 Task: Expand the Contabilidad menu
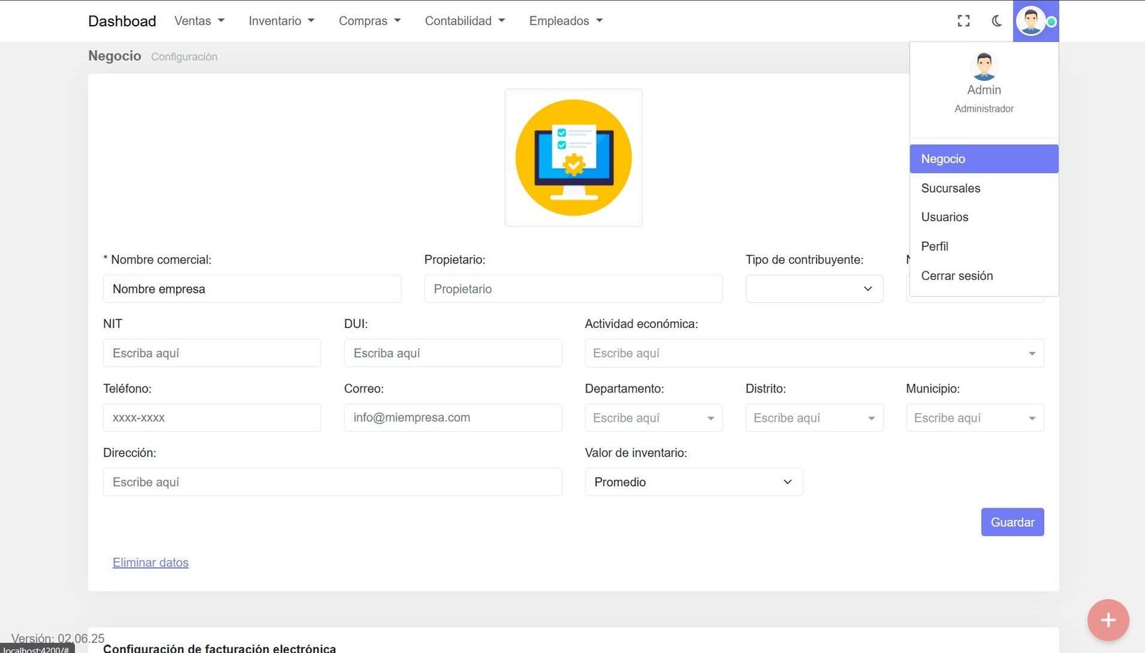coord(464,21)
